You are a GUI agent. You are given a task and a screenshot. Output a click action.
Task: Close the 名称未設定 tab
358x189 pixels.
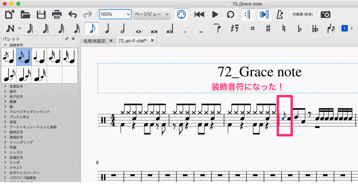coord(111,41)
